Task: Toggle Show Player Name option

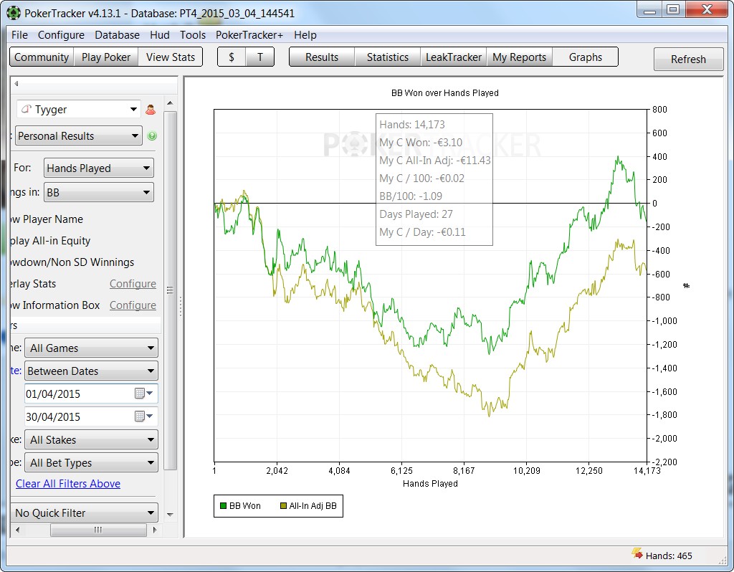Action: click(47, 219)
